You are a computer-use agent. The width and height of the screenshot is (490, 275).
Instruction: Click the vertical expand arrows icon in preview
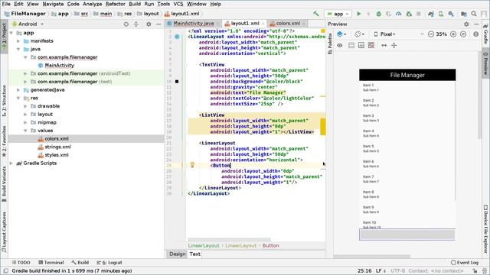(394, 46)
